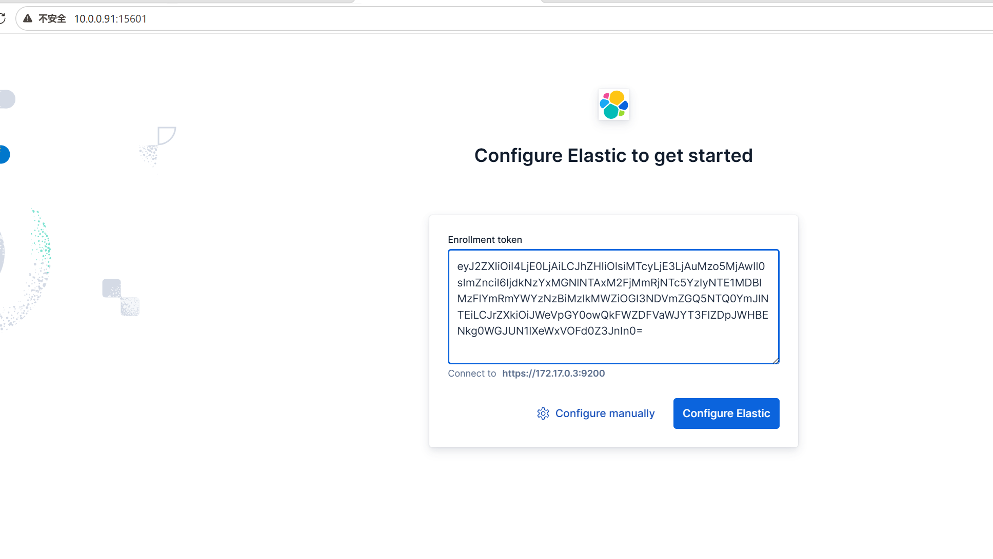Select the 10.0.0.91:15601 address bar URL
993x559 pixels.
coord(110,19)
